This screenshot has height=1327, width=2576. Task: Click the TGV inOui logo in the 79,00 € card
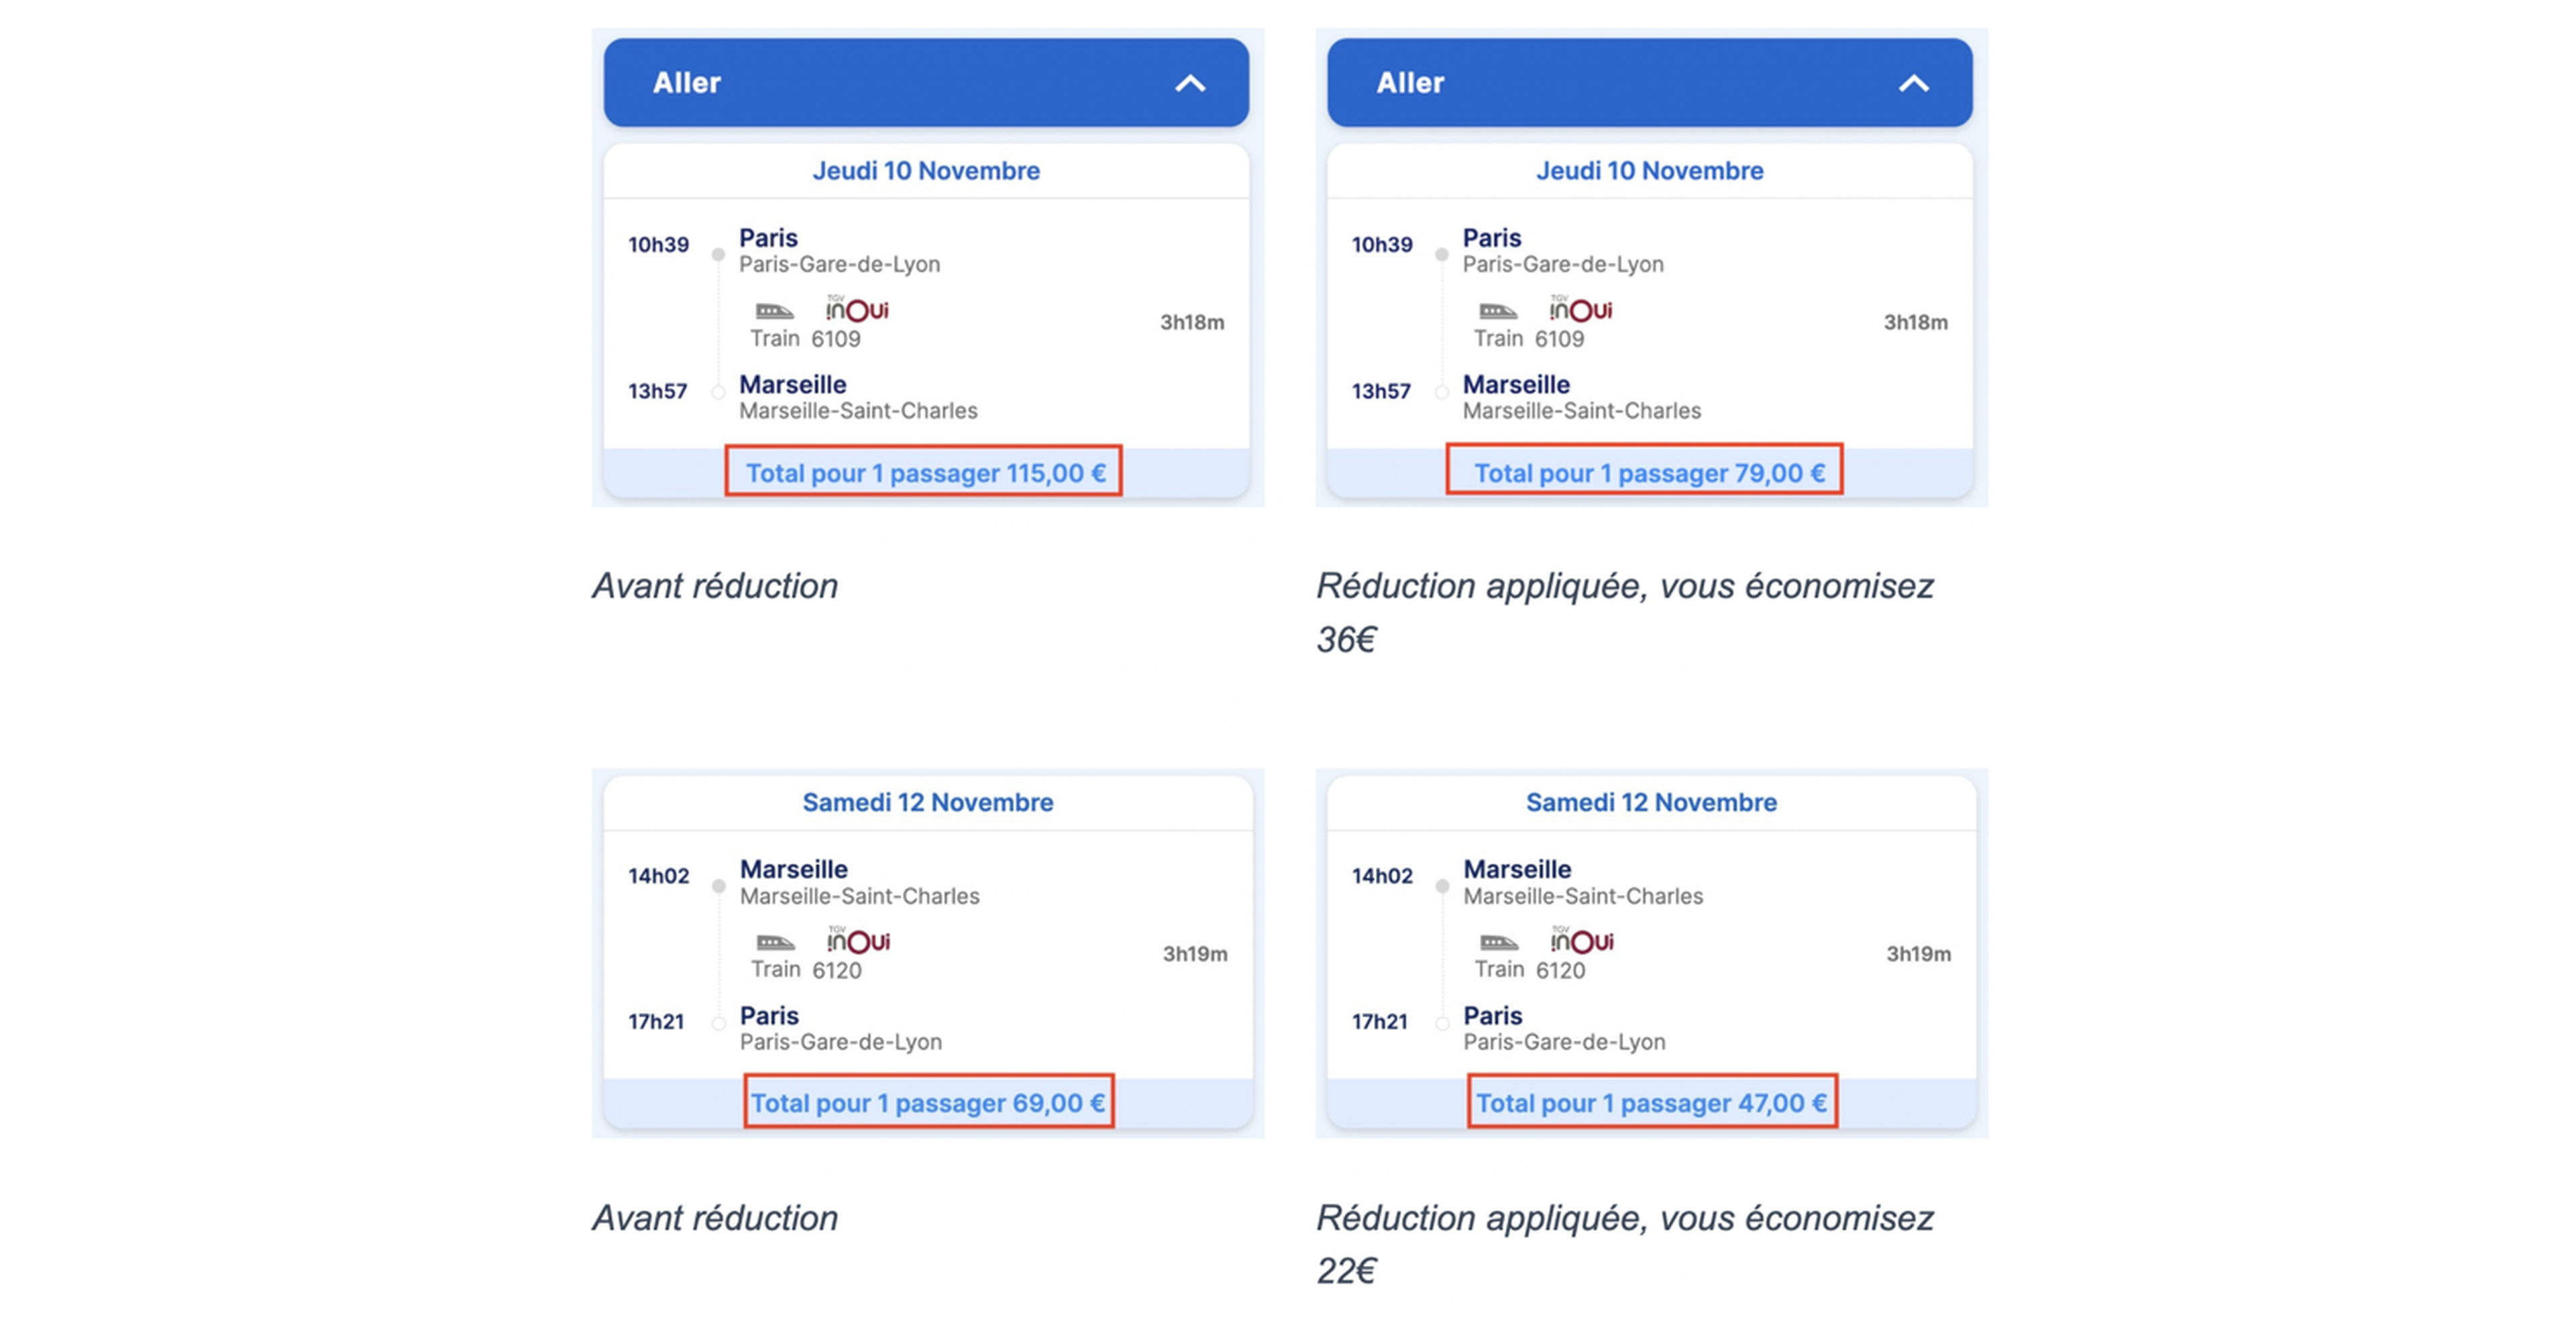(1581, 308)
